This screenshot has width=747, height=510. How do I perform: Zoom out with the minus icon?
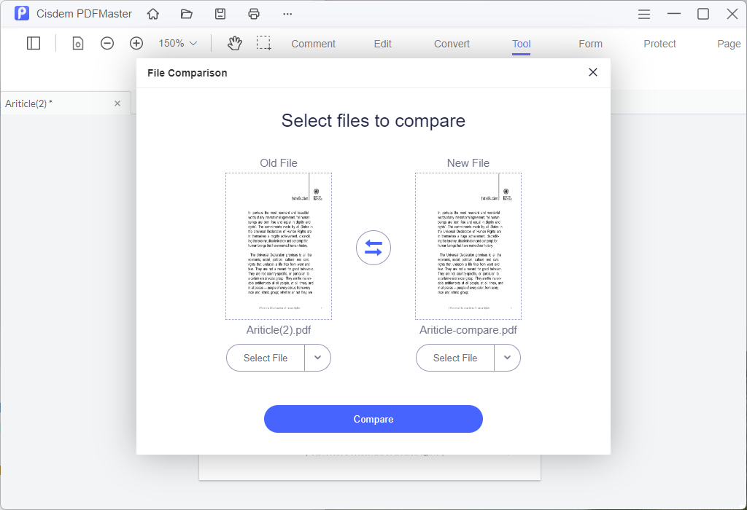coord(107,43)
